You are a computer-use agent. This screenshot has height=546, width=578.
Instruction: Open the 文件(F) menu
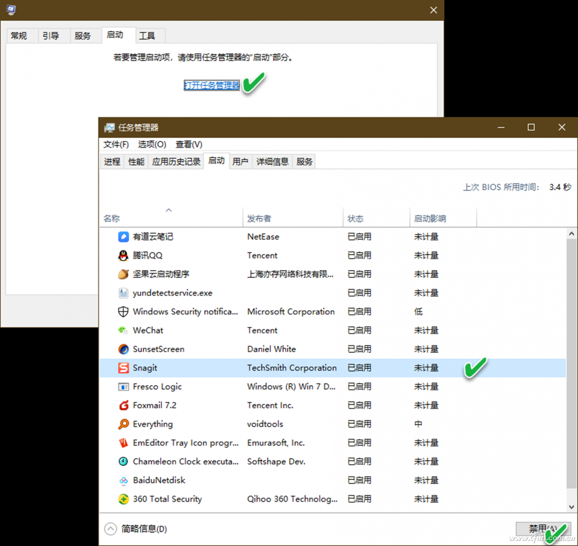point(116,144)
